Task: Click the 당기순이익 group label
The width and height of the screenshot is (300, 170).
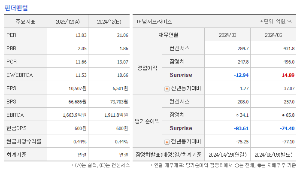Action: (x=147, y=121)
